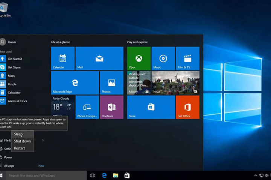This screenshot has width=271, height=180.
Task: Open the Phone Companion tile
Action: point(87,107)
